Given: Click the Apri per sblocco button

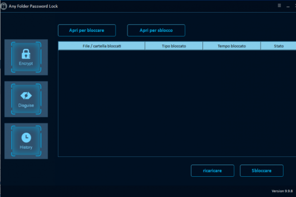Looking at the screenshot, I should pos(156,30).
